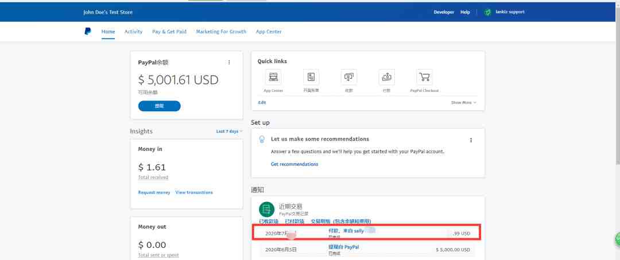Open the PayPal Checkout cart icon
This screenshot has width=620, height=260.
[424, 77]
